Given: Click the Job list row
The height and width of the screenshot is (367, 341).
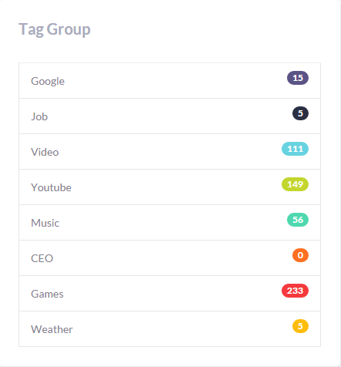Looking at the screenshot, I should (x=170, y=116).
